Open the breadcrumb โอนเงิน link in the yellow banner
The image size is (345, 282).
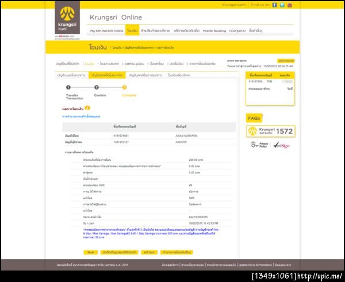pyautogui.click(x=117, y=48)
